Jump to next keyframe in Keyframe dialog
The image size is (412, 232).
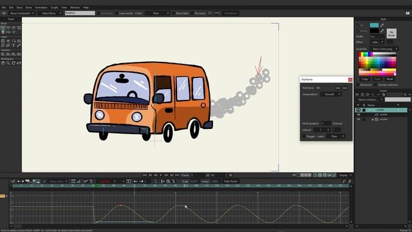[x=345, y=88]
